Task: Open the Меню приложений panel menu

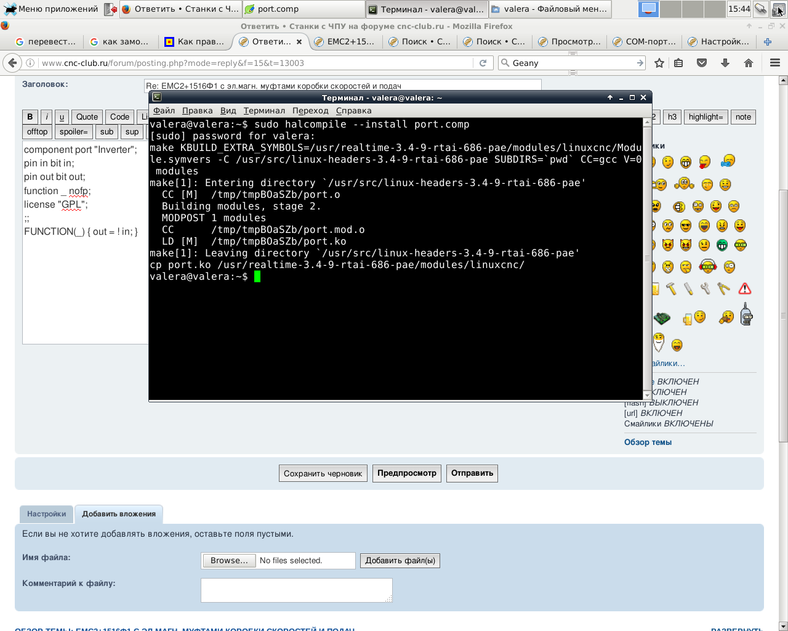Action: click(x=52, y=9)
